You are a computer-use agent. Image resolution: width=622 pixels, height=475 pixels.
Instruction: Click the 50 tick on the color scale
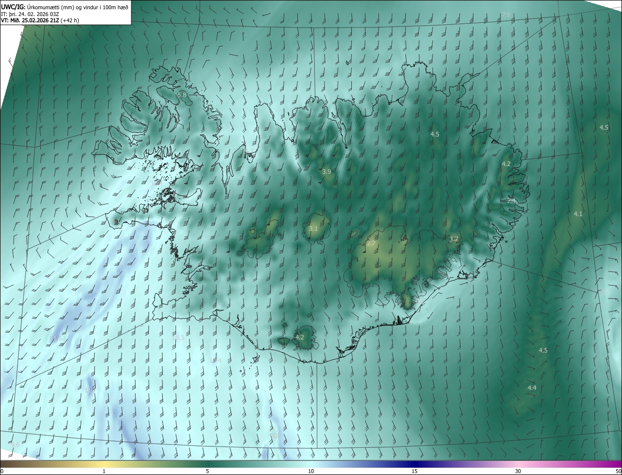618,471
